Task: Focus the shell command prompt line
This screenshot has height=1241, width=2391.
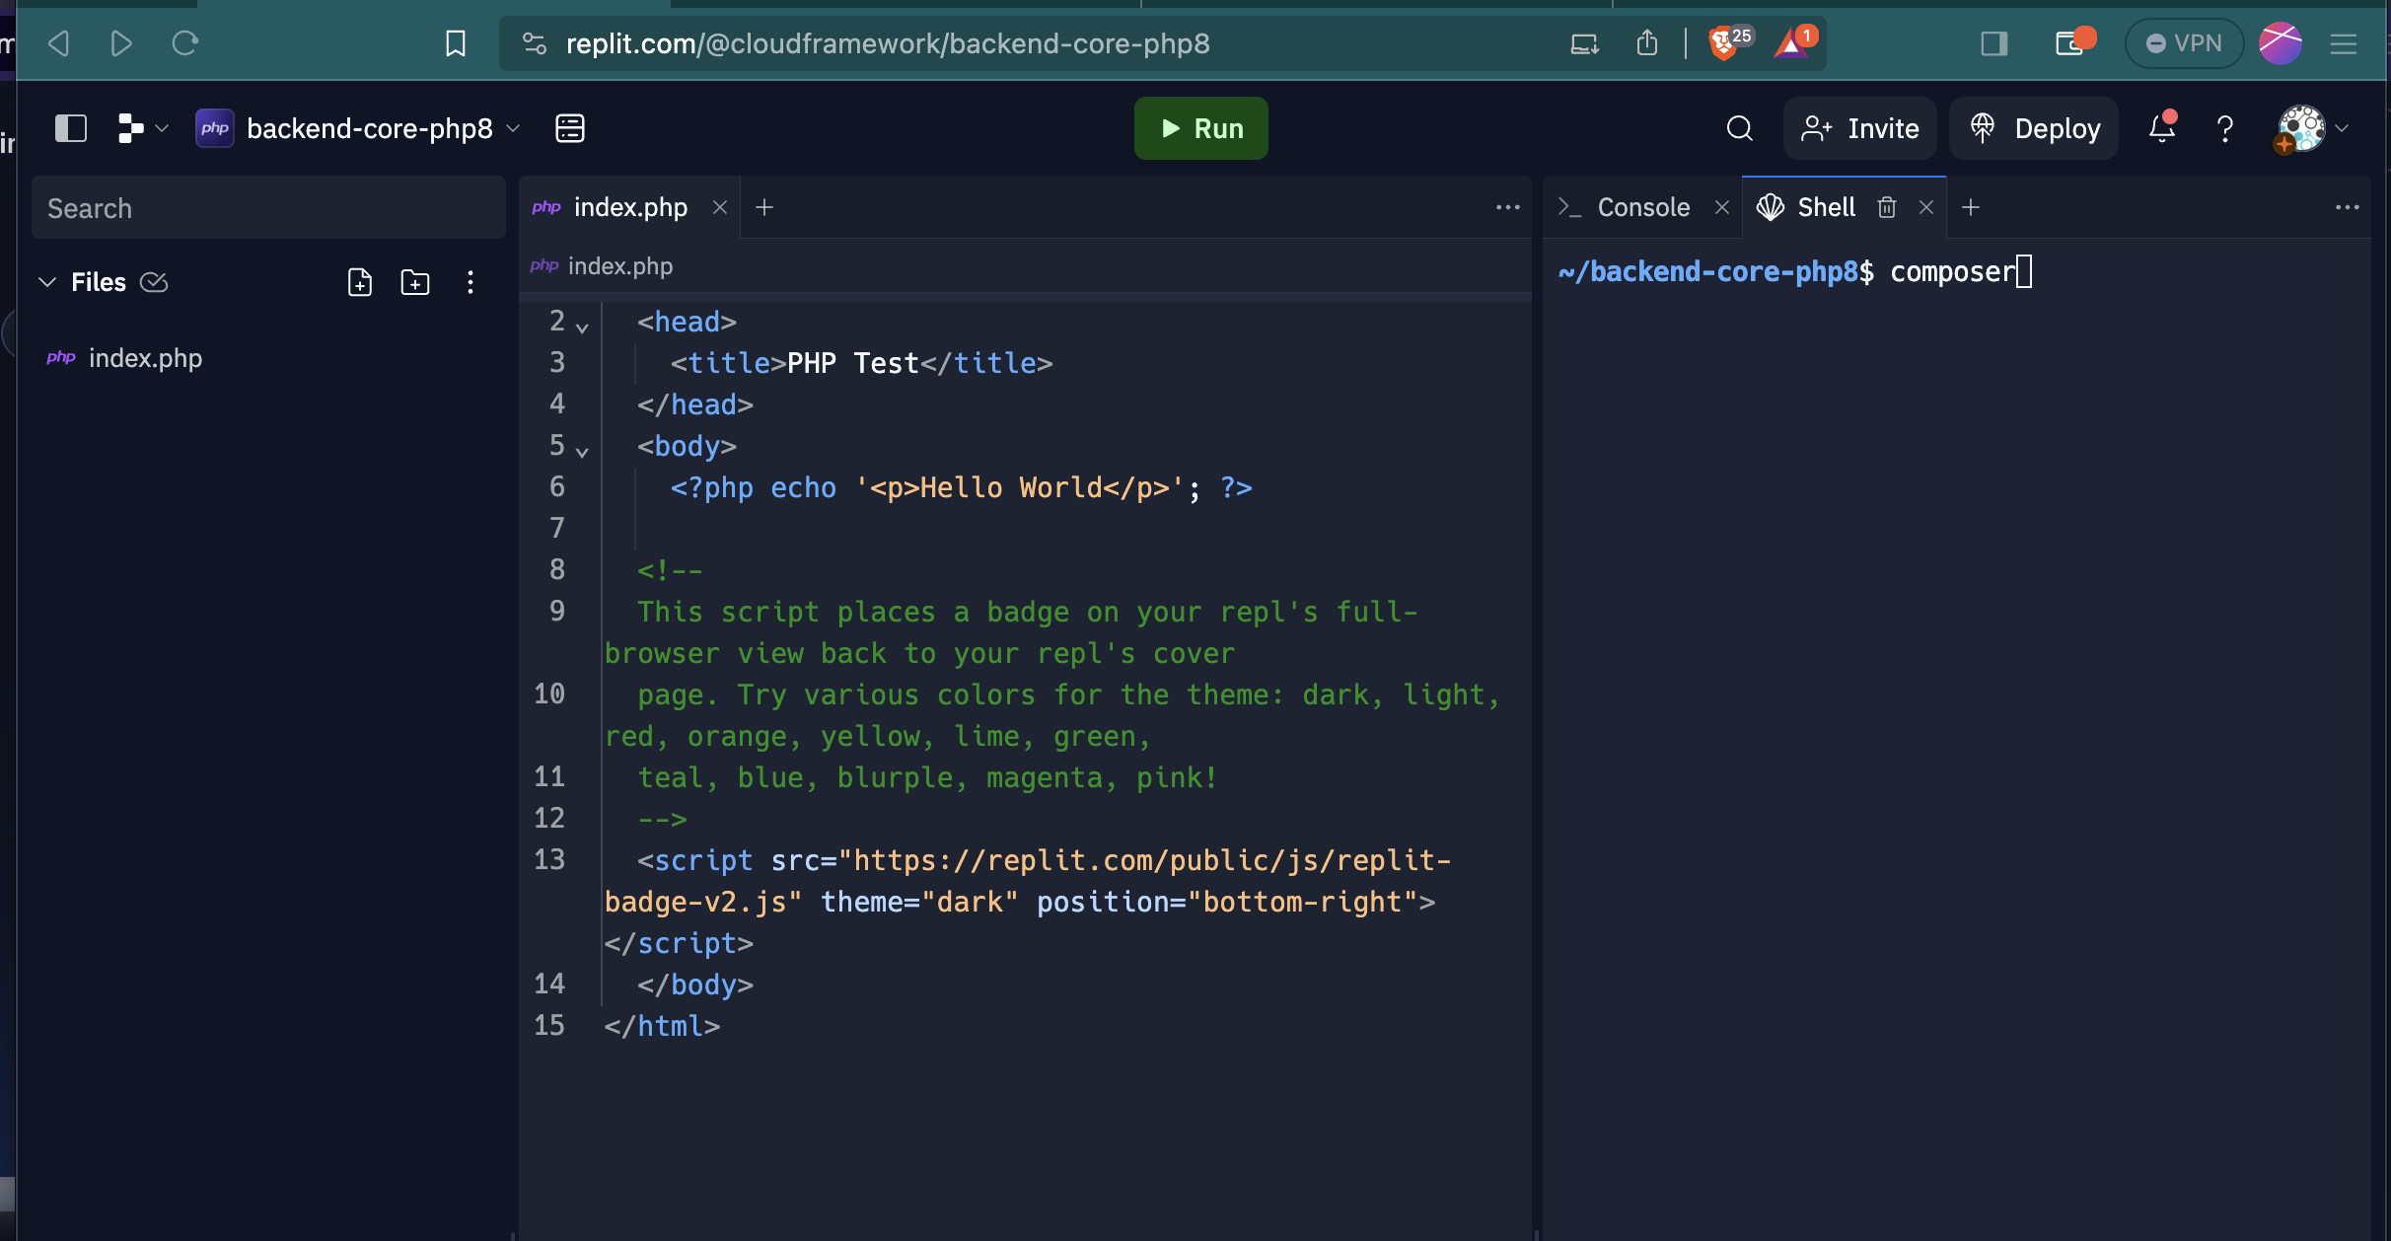Action: pyautogui.click(x=1795, y=271)
